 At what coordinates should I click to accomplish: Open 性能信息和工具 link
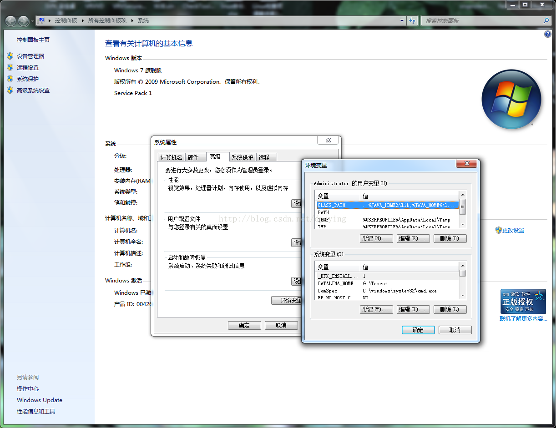tap(36, 412)
